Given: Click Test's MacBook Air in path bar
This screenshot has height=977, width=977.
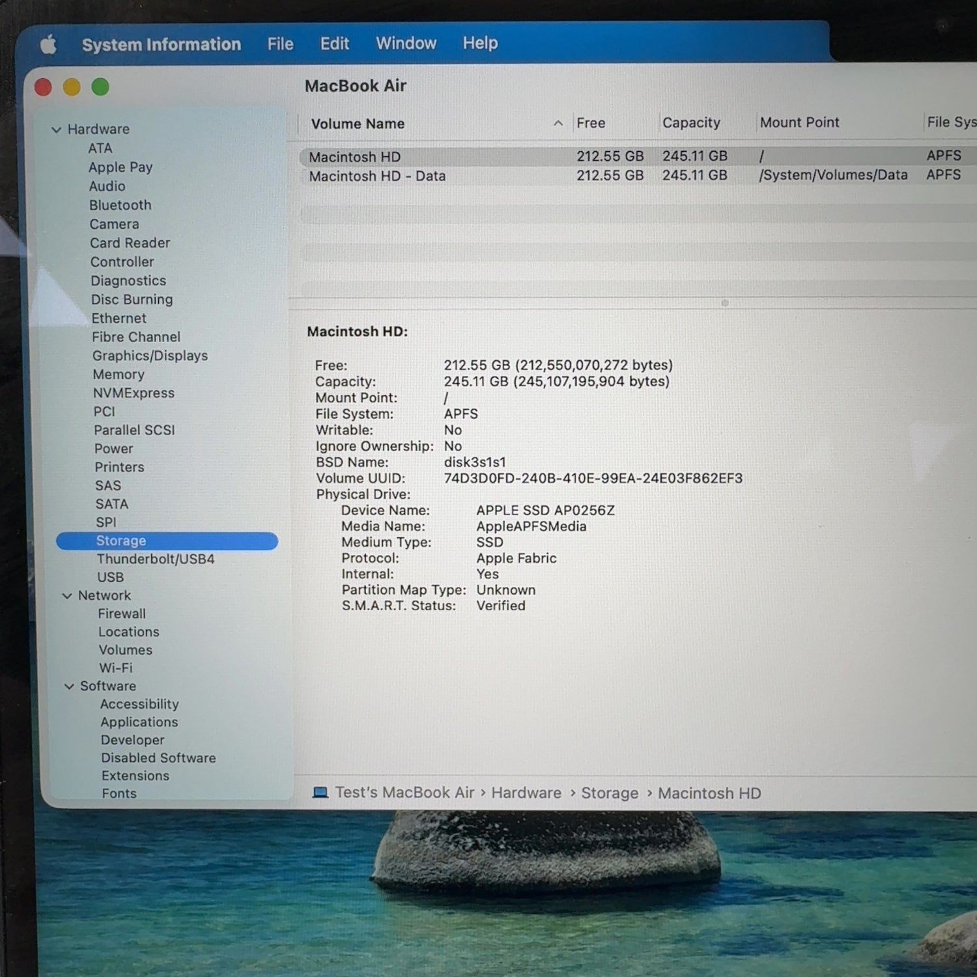Looking at the screenshot, I should pyautogui.click(x=405, y=793).
